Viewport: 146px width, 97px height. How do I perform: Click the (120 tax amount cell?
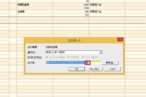[x=71, y=8]
